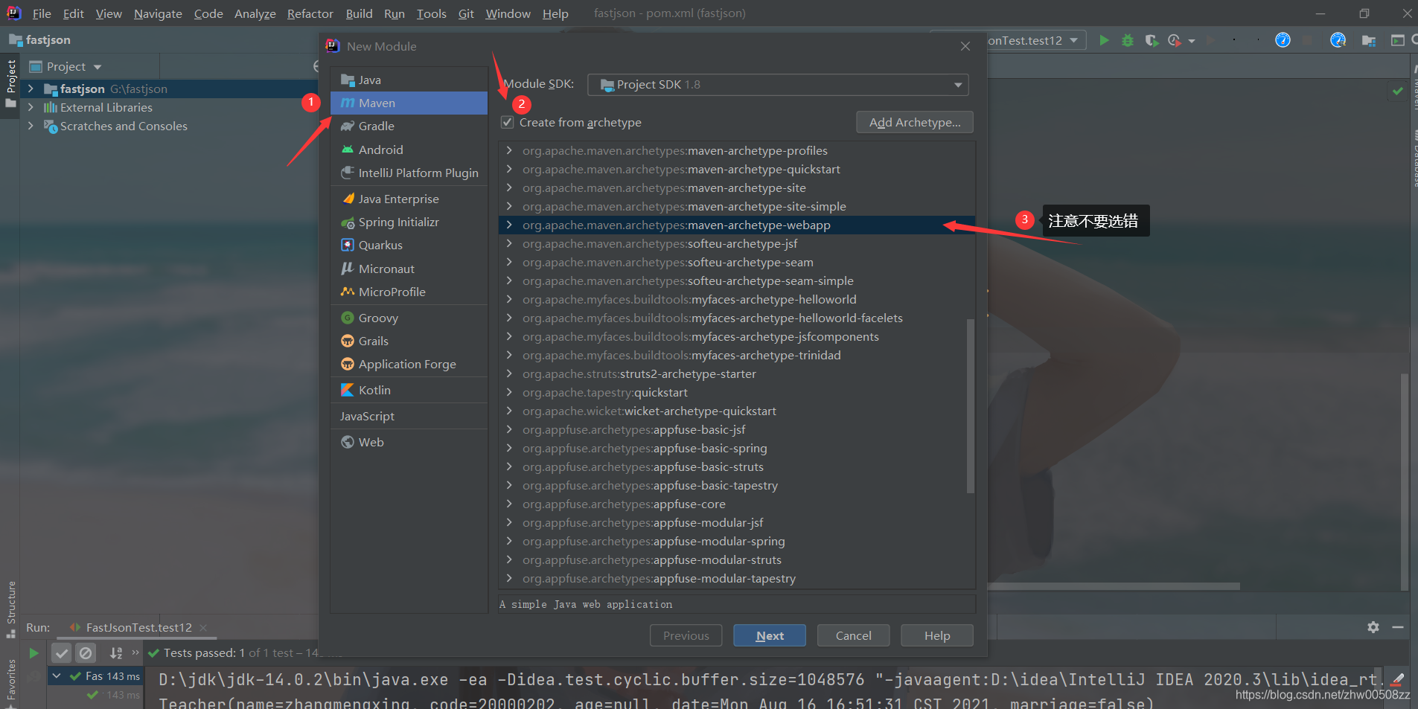
Task: Select Java in the module type list
Action: tap(409, 80)
